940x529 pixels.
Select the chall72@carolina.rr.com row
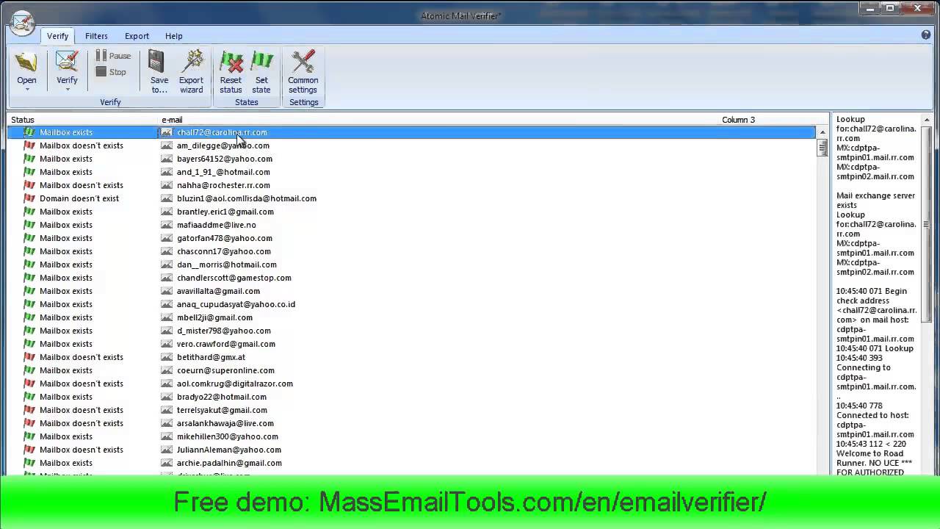411,132
